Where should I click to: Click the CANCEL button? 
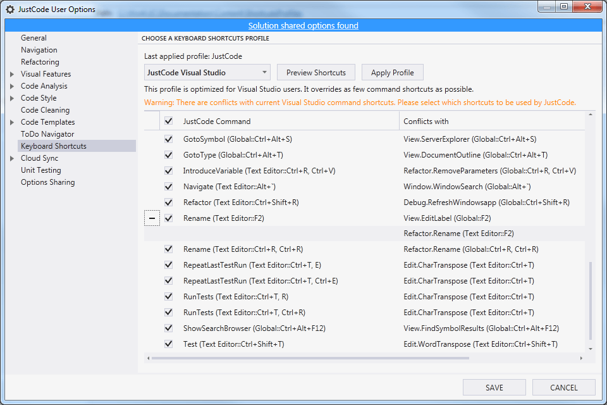tap(563, 387)
